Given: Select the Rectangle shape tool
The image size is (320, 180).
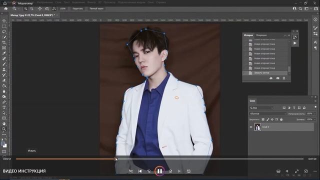Looking at the screenshot, I should coord(4,118).
